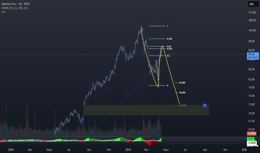Select the 4EMA (55, 21, 200, 21) indicator legend

pyautogui.click(x=15, y=8)
